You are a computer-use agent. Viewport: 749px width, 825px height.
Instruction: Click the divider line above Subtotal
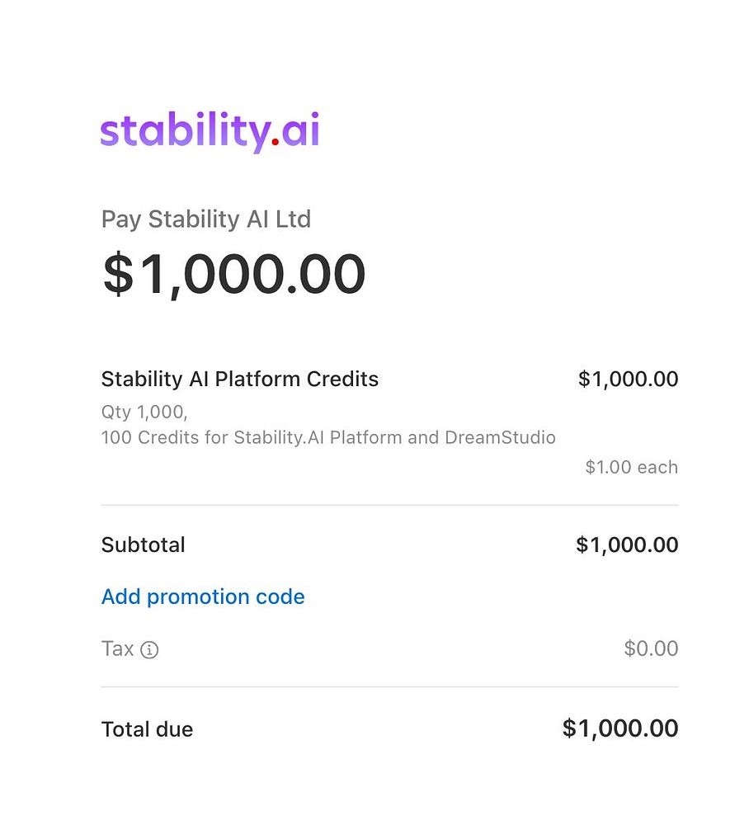point(389,505)
